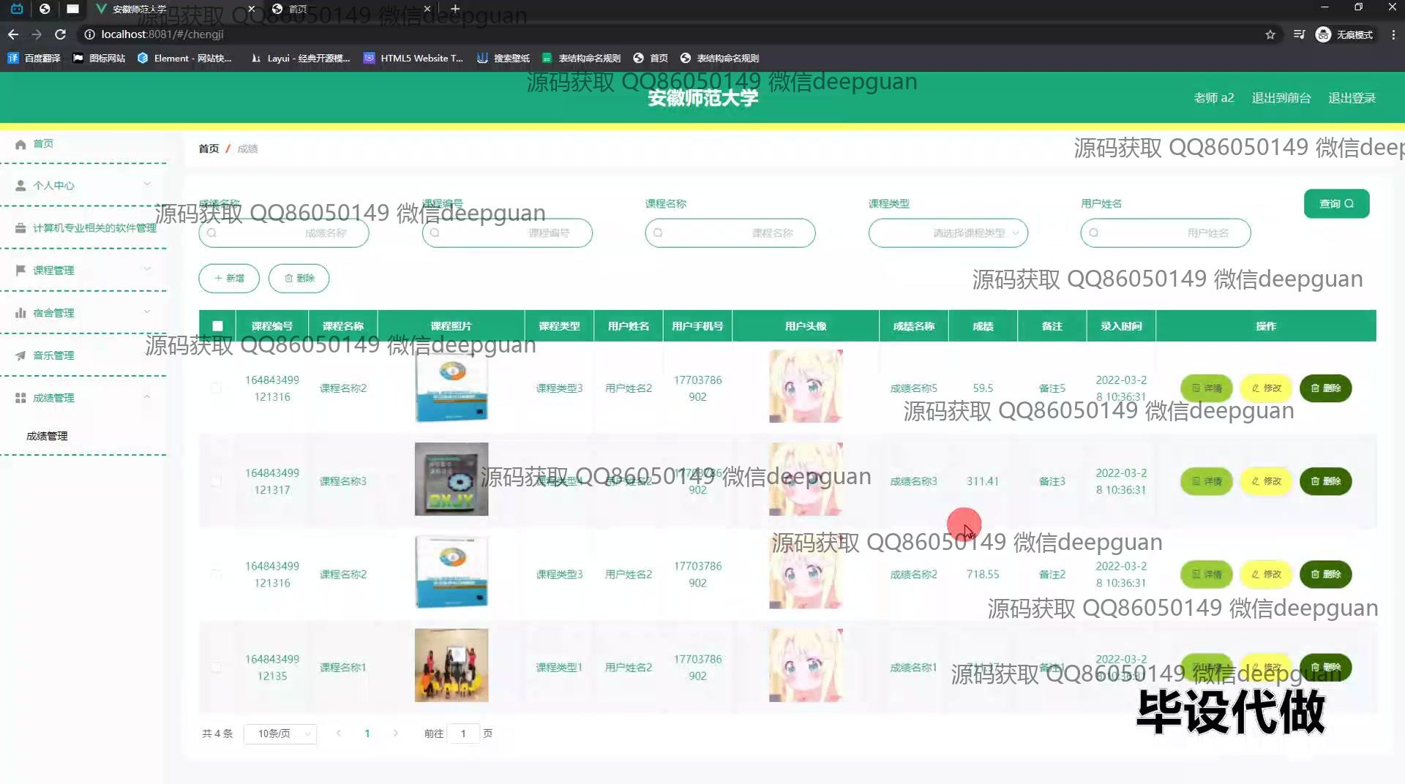Check the checkbox on the 成绩名称2 row

point(217,574)
